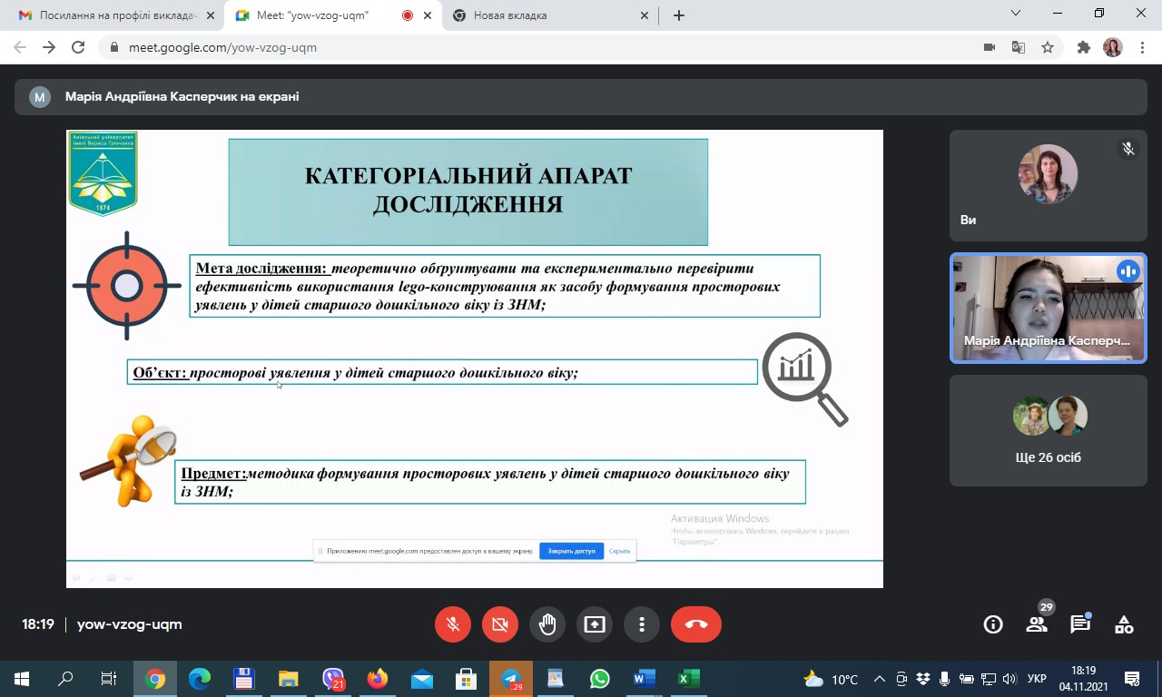Open Meet activities icon
The image size is (1162, 697).
coord(1123,623)
